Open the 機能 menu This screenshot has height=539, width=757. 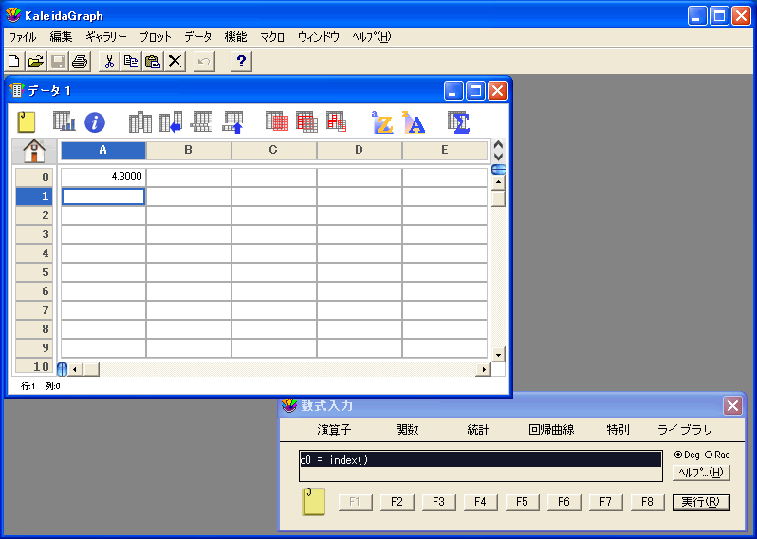(235, 37)
